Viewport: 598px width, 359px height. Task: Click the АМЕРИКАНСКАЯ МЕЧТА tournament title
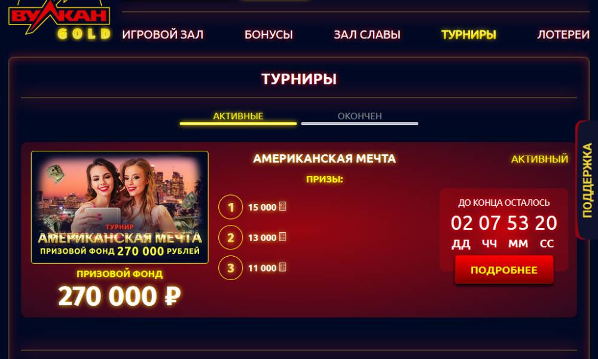[x=324, y=159]
